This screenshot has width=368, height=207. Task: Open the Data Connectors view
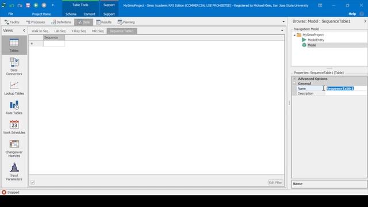click(14, 67)
